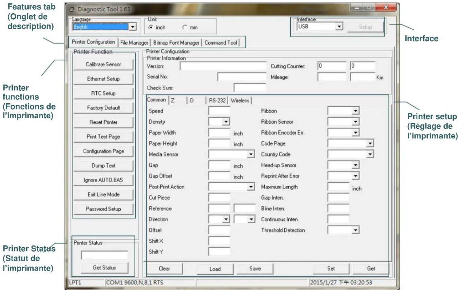Open the Media Sensor dropdown

point(251,154)
